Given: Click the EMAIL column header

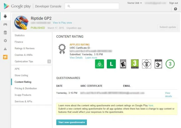Looking at the screenshot, I should 127,86.
